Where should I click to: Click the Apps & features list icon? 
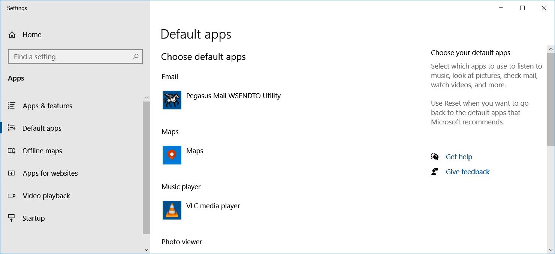[x=12, y=106]
